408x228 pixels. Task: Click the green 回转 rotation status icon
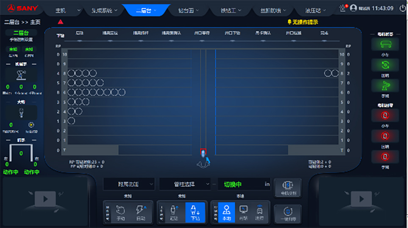(385, 65)
